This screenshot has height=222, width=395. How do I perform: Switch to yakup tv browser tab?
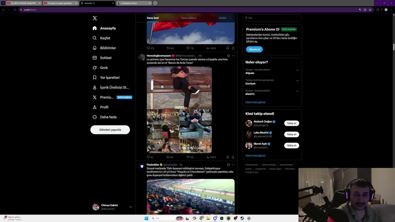point(60,3)
